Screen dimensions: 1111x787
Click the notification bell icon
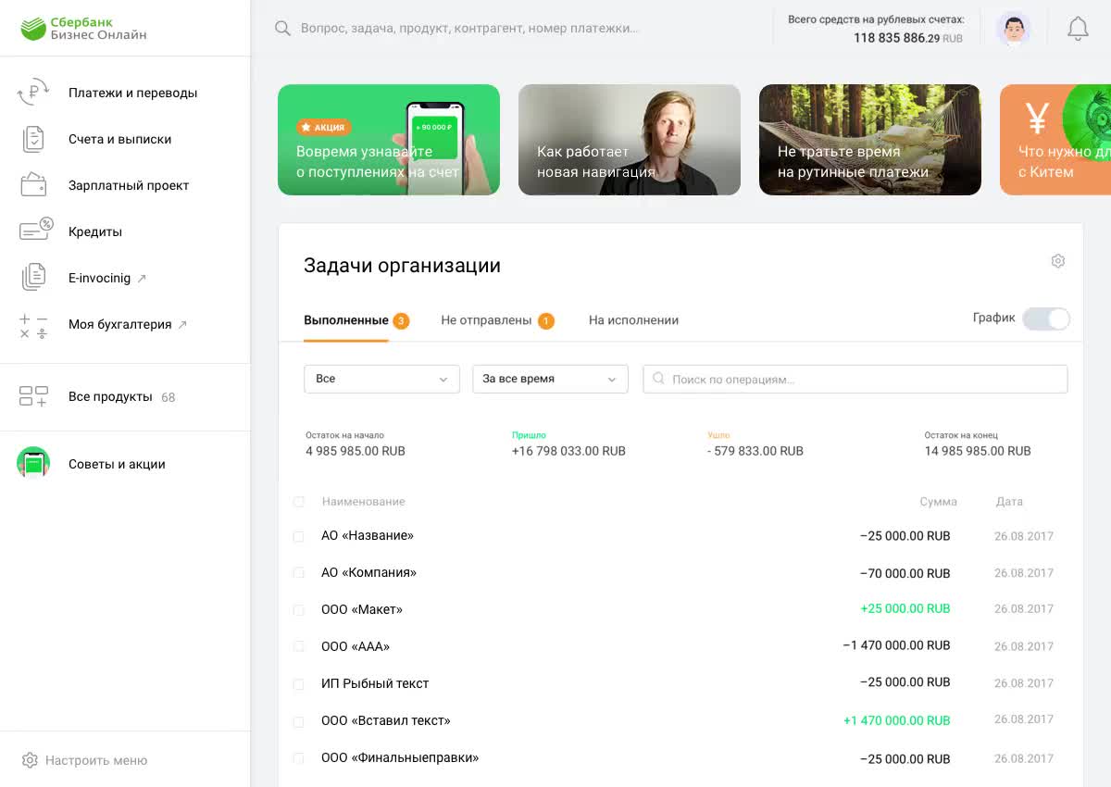tap(1078, 29)
